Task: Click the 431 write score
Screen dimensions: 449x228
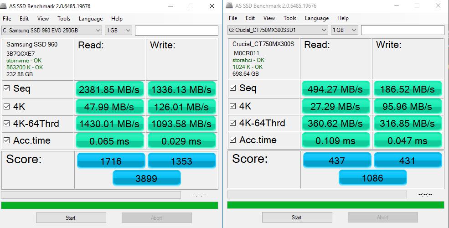Action: pos(408,160)
